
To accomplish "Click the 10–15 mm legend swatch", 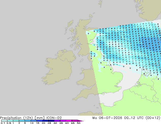I will click(x=34, y=121).
